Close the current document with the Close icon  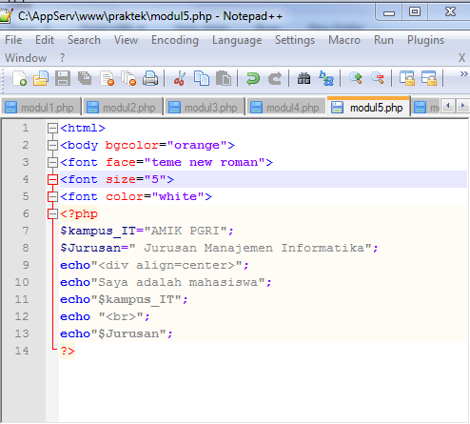pos(107,78)
